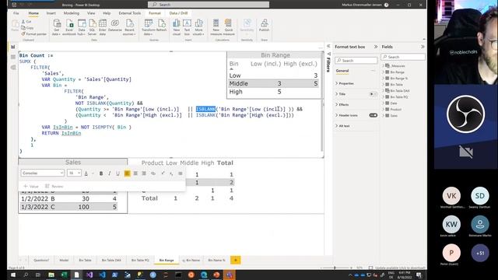
Task: Open the Data / Drill ribbon tab
Action: click(x=178, y=13)
